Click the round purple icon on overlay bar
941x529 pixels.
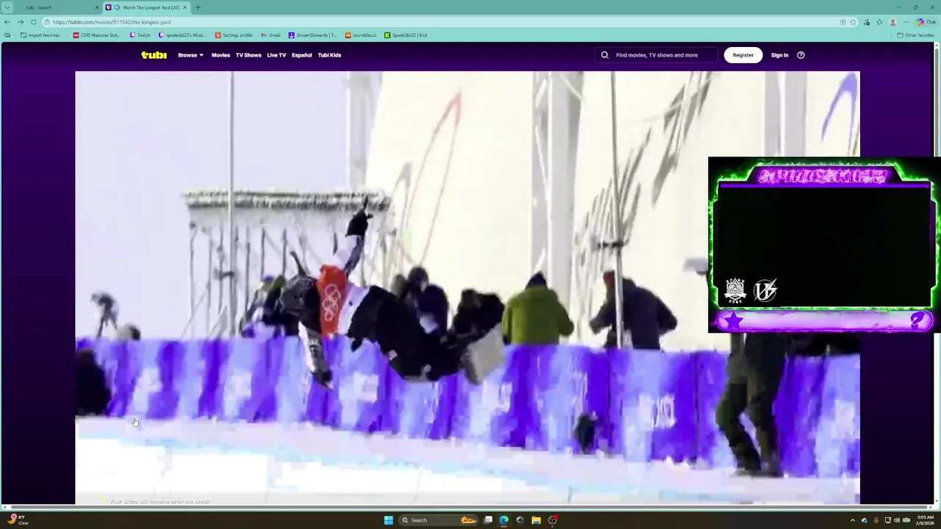click(917, 320)
